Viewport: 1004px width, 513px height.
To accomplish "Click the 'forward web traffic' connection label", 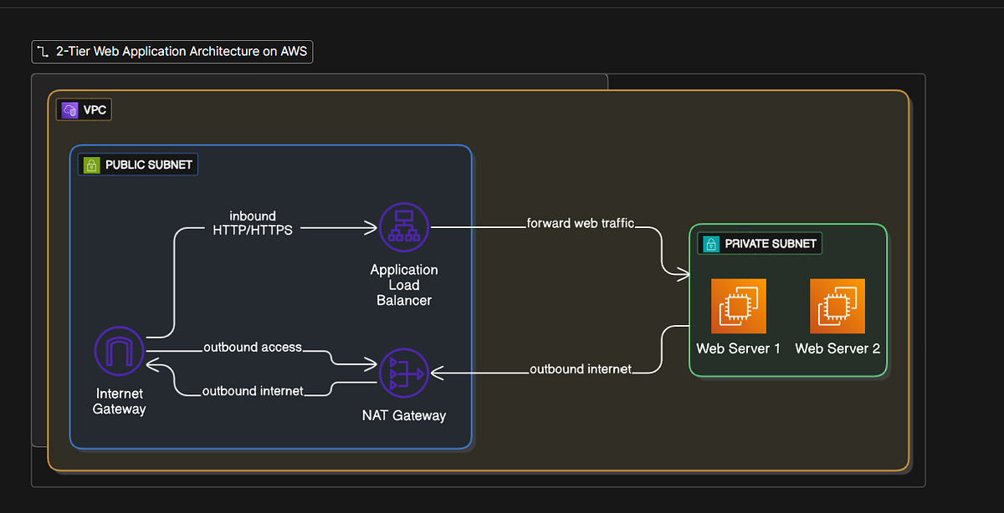I will click(580, 223).
